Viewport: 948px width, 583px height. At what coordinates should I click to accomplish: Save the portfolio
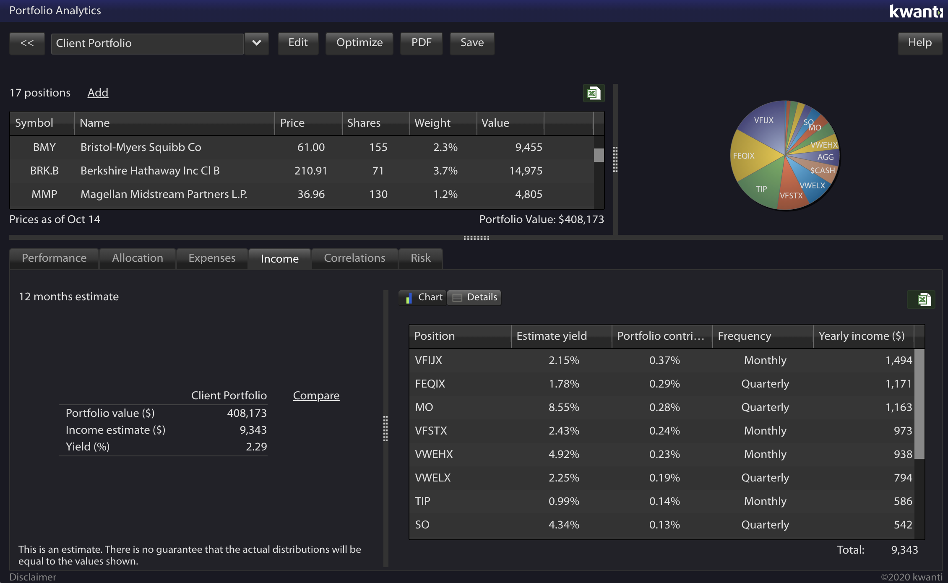tap(472, 43)
